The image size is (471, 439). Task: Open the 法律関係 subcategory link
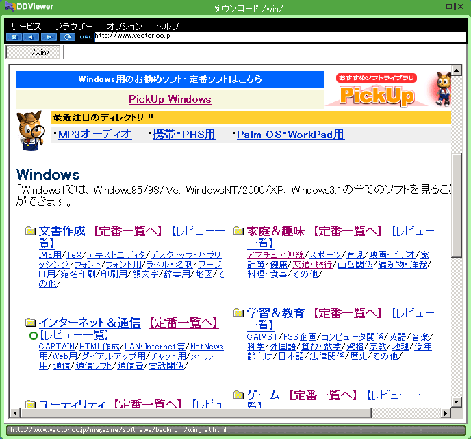point(327,356)
